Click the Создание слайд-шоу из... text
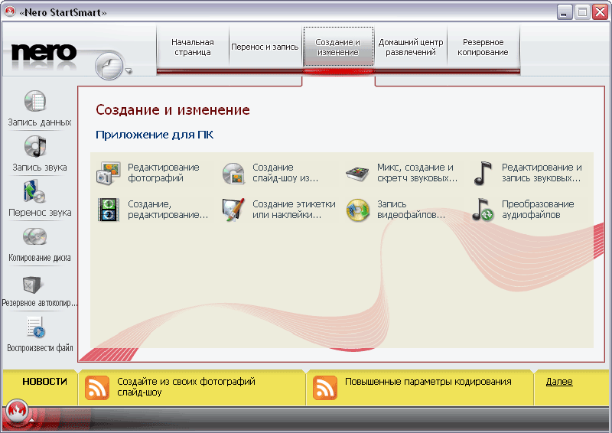The image size is (612, 433). (x=285, y=173)
